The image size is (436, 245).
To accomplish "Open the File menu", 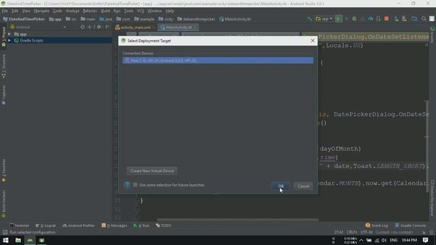I will point(5,11).
